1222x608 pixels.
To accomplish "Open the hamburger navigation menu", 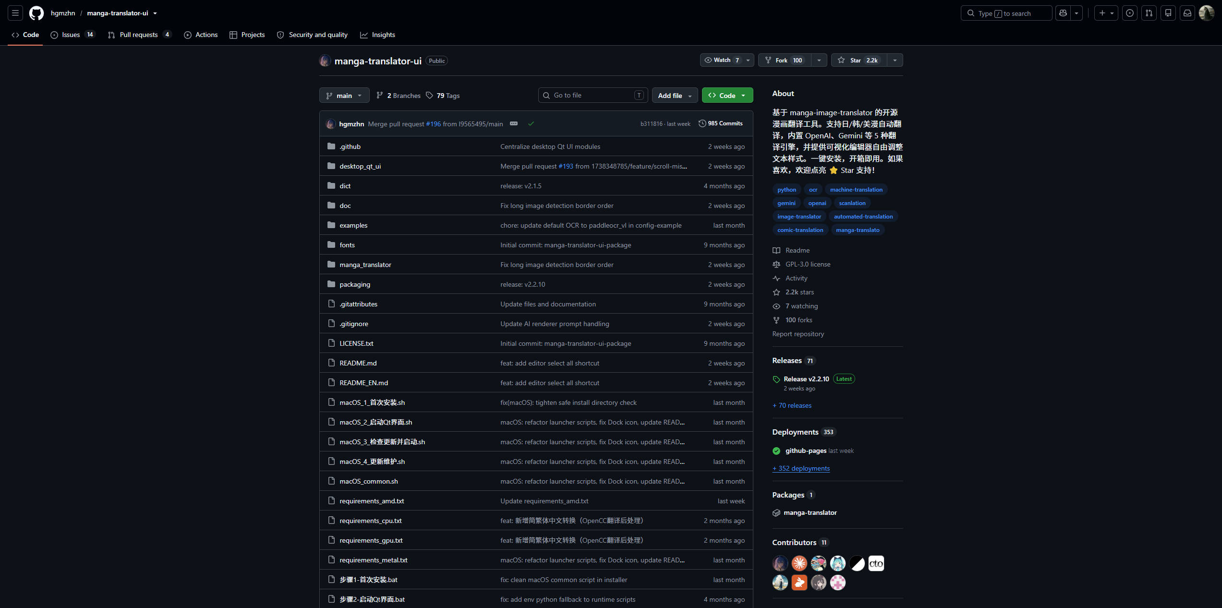I will 15,13.
